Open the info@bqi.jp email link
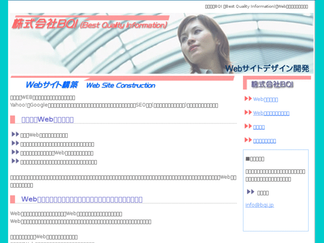This screenshot has width=324, height=243. pyautogui.click(x=259, y=205)
